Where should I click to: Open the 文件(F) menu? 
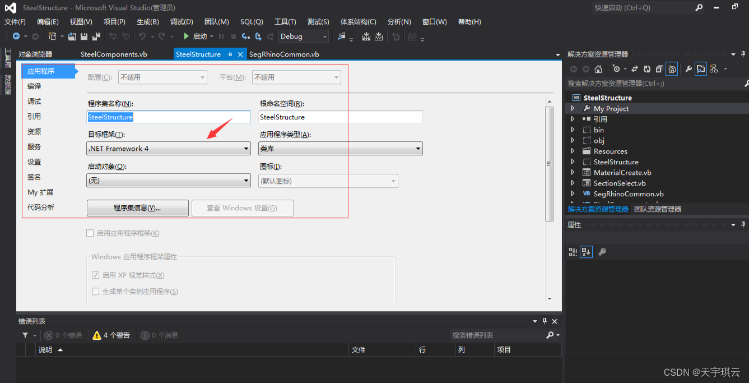click(15, 22)
